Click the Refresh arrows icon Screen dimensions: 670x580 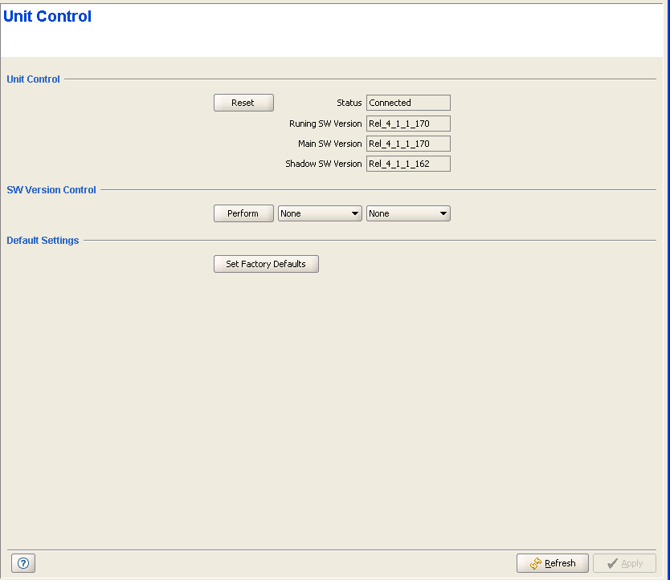pyautogui.click(x=535, y=564)
